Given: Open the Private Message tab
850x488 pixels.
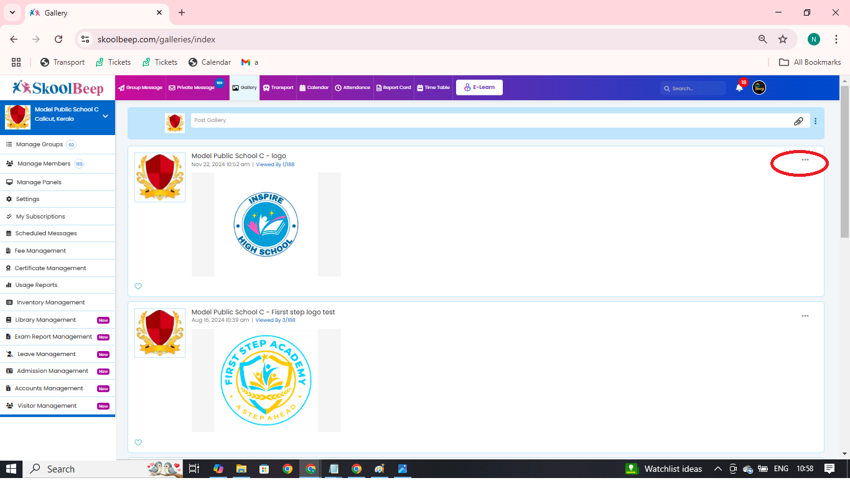Looking at the screenshot, I should [196, 88].
